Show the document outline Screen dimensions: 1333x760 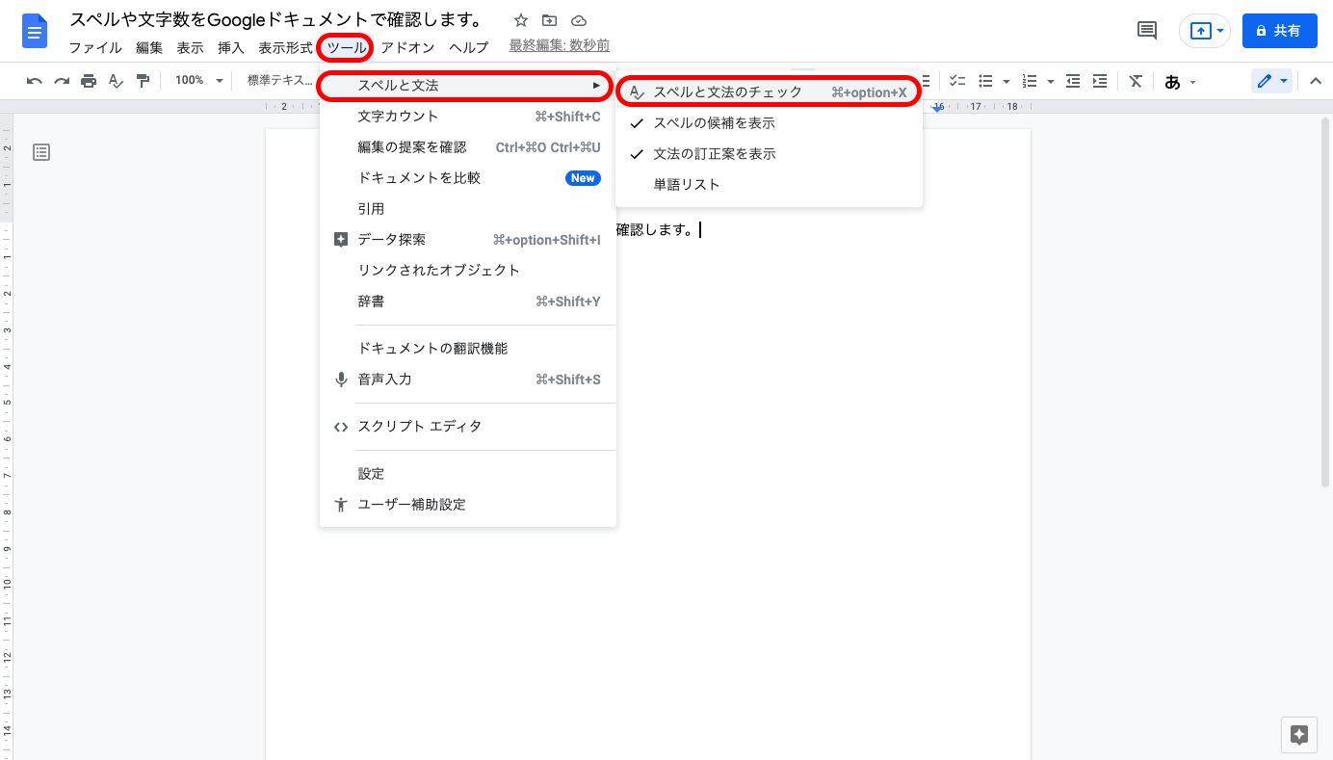click(x=41, y=152)
